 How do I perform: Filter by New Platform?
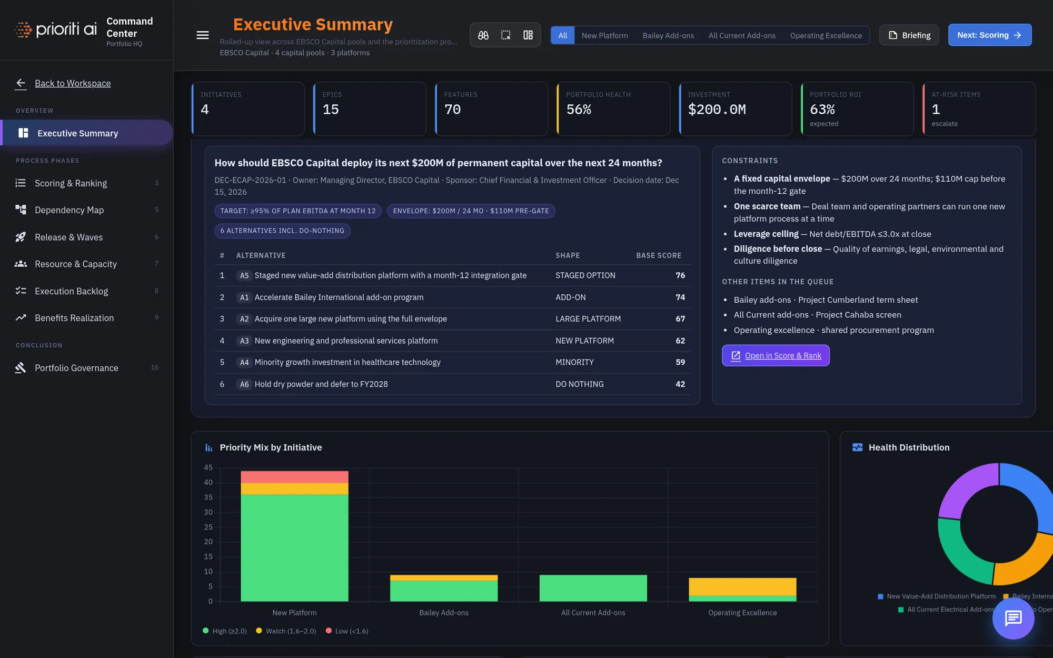tap(604, 35)
